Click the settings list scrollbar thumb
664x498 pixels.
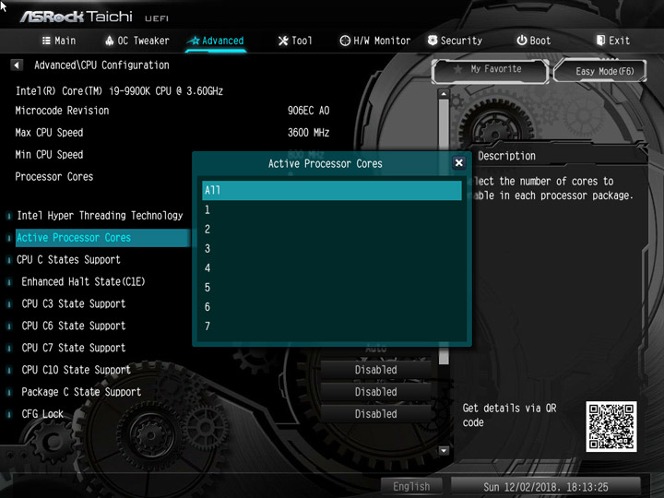[444, 231]
